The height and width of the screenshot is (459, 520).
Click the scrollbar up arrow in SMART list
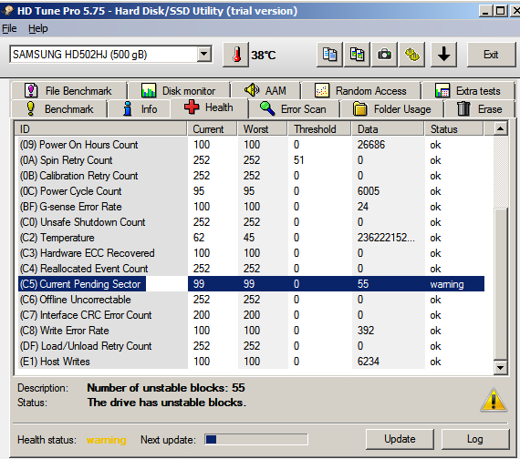tap(501, 128)
